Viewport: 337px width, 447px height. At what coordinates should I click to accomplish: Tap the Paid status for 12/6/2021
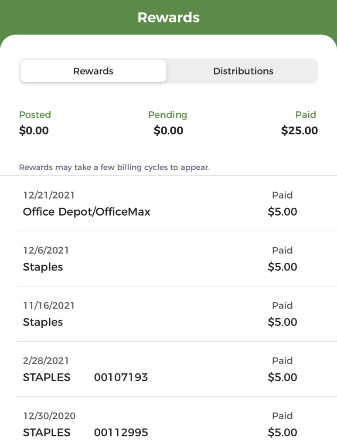click(x=283, y=250)
